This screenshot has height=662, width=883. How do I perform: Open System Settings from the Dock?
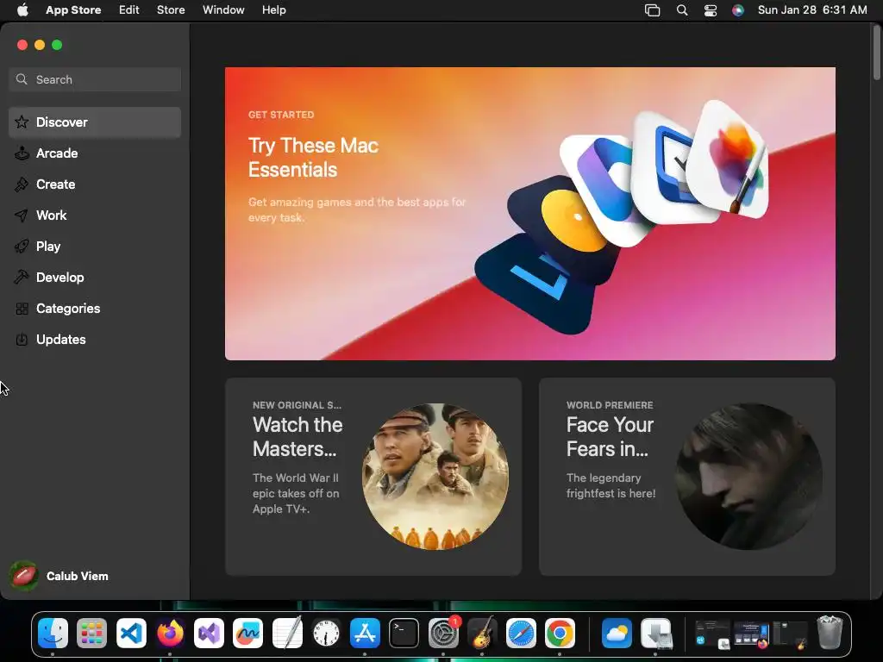pyautogui.click(x=443, y=633)
